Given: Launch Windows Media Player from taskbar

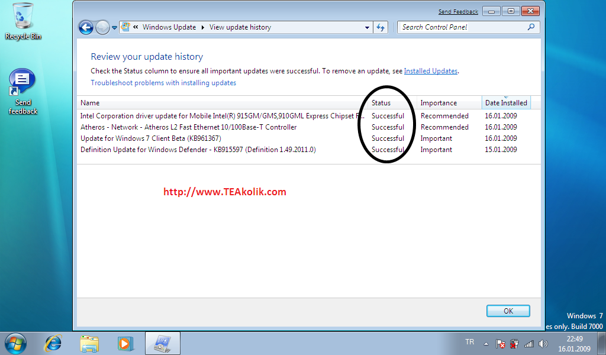Looking at the screenshot, I should [125, 343].
